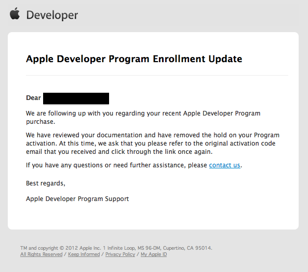Click the Developer header text
Viewport: 308px width, 272px height.
pyautogui.click(x=52, y=15)
